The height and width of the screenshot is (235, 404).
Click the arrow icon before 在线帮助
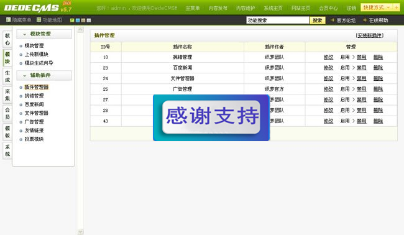point(365,20)
